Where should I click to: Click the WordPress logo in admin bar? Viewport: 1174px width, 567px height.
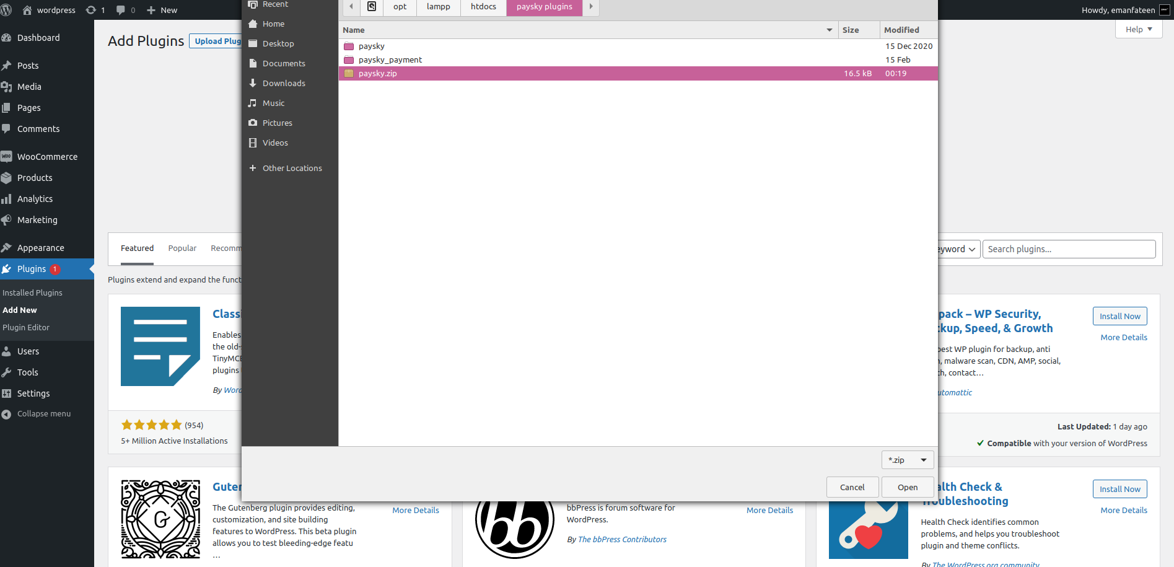[x=6, y=10]
